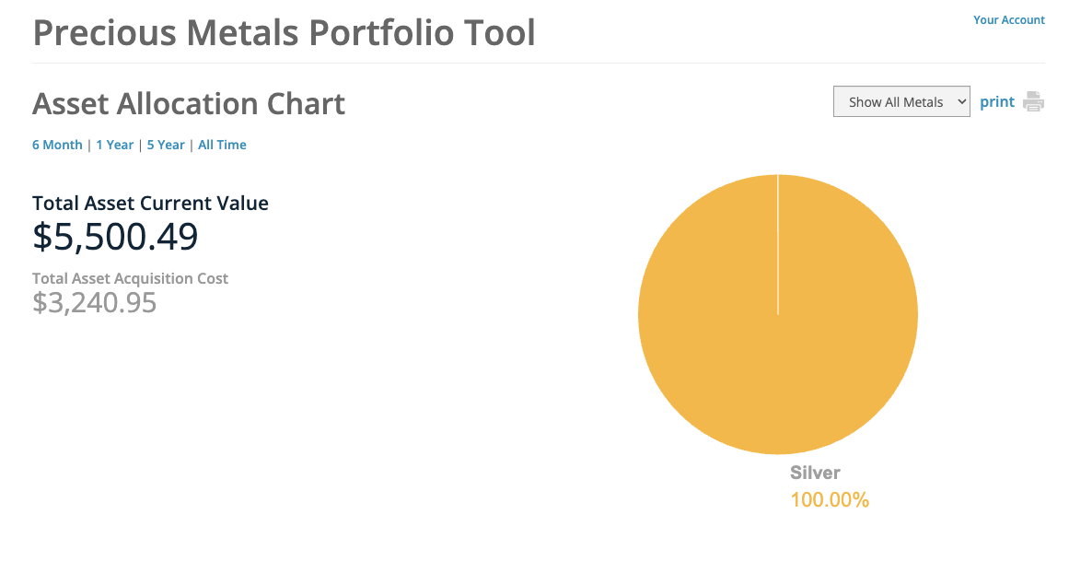Click the print text link
Viewport: 1069px width, 561px height.
997,102
